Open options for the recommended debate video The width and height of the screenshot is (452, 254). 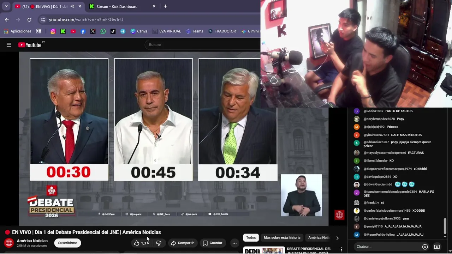point(341,249)
